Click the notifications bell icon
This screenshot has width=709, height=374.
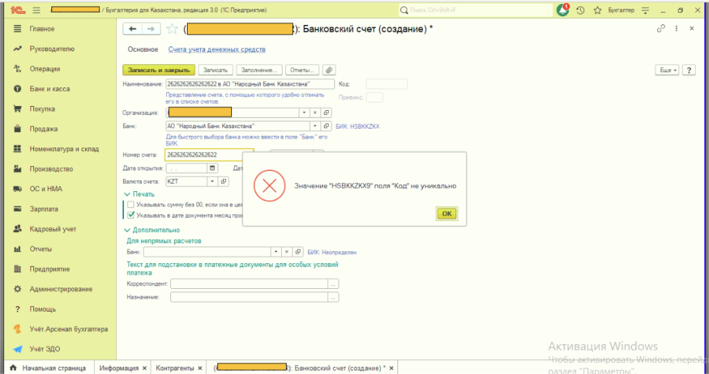point(563,10)
